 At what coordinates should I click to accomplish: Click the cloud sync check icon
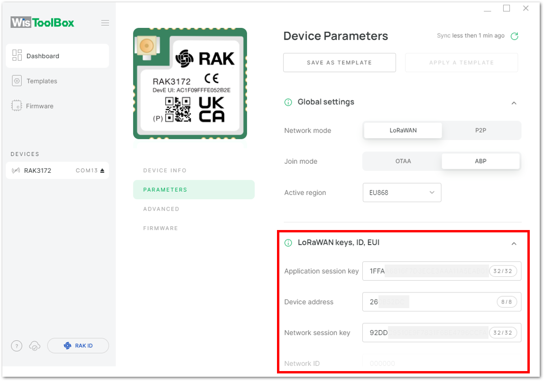pos(35,346)
